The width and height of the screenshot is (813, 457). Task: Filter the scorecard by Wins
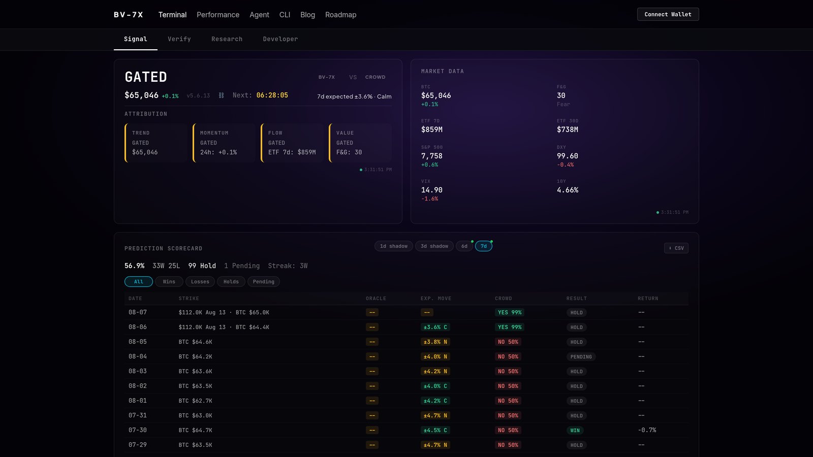169,282
